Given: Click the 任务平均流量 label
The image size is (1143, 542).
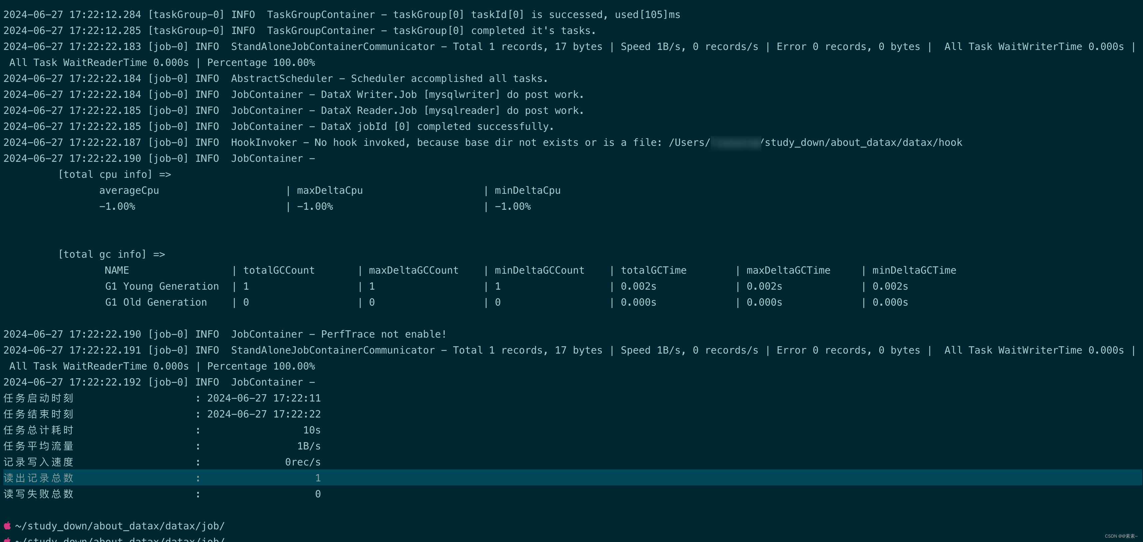Looking at the screenshot, I should coord(38,446).
